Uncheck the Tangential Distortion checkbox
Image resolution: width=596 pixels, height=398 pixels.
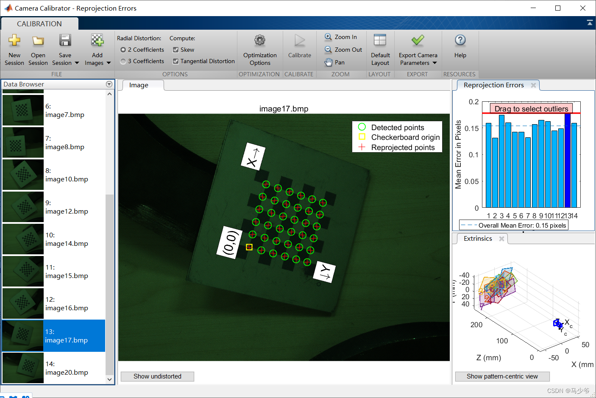tap(175, 61)
